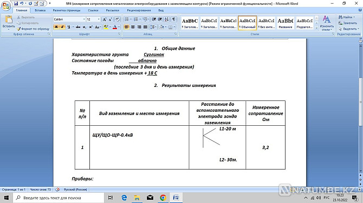Choose font color (red A)
Screen dimensions: 363x203
[x=115, y=27]
